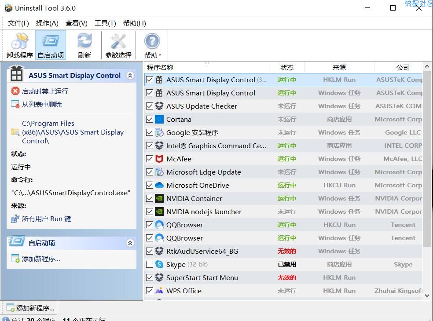The width and height of the screenshot is (433, 321).
Task: Sort by 状态 column header
Action: pyautogui.click(x=286, y=67)
